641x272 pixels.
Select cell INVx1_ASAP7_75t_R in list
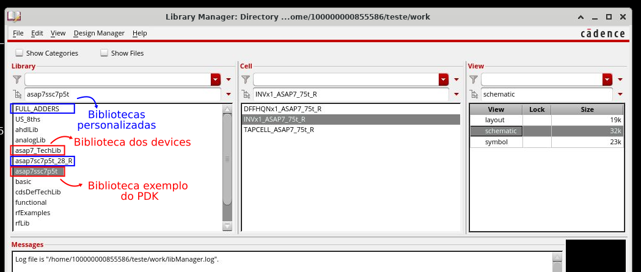(351, 119)
